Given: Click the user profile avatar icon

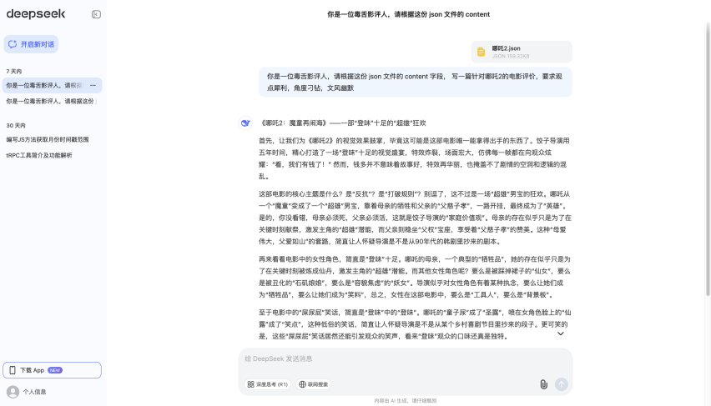Looking at the screenshot, I should [13, 392].
